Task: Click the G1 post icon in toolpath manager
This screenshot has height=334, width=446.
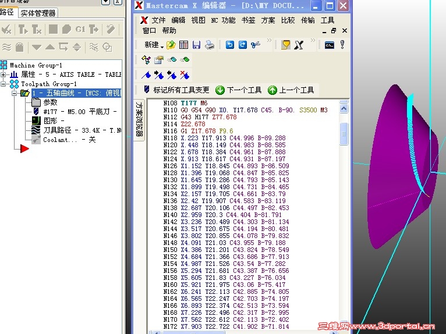Action: (80, 29)
